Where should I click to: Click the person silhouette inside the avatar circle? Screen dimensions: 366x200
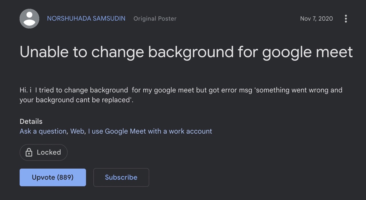click(29, 18)
